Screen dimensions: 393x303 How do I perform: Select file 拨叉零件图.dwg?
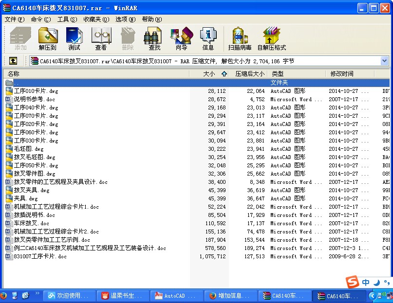[x=35, y=174]
